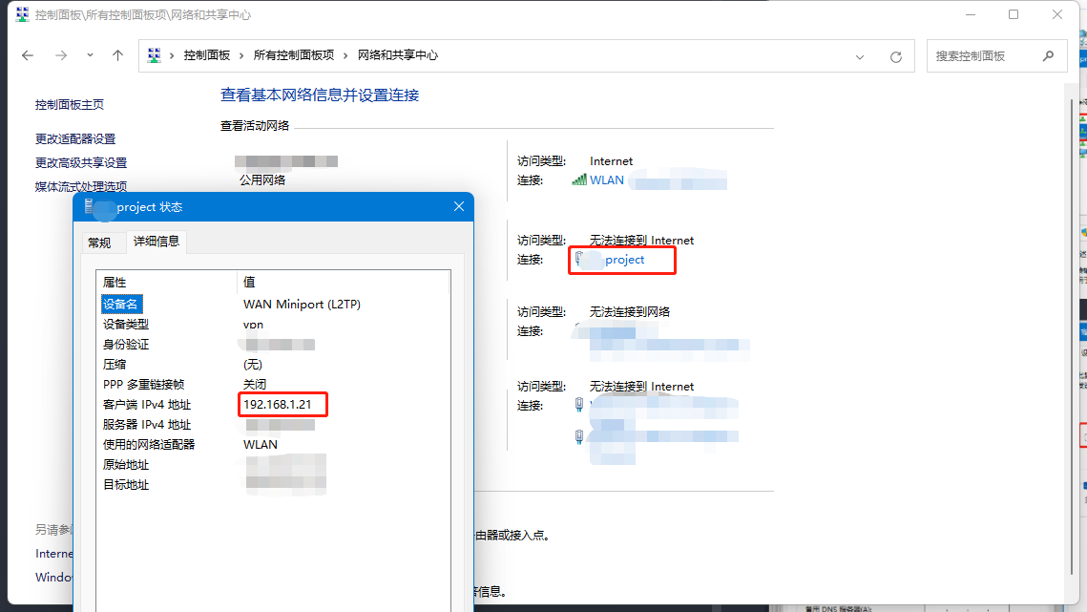Click the network icon in address bar

click(x=155, y=55)
